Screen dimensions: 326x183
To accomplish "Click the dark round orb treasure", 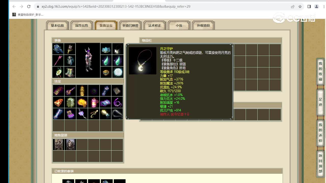I will pos(94,90).
